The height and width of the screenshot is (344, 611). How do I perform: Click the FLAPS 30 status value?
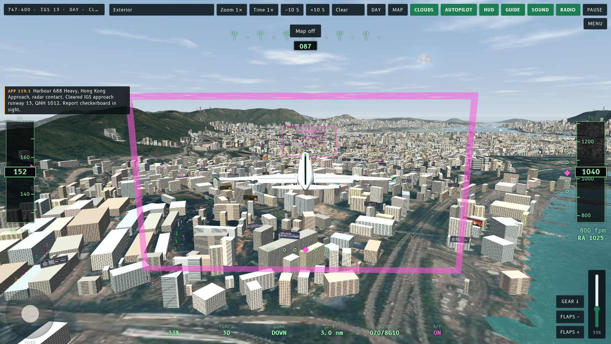pos(226,333)
